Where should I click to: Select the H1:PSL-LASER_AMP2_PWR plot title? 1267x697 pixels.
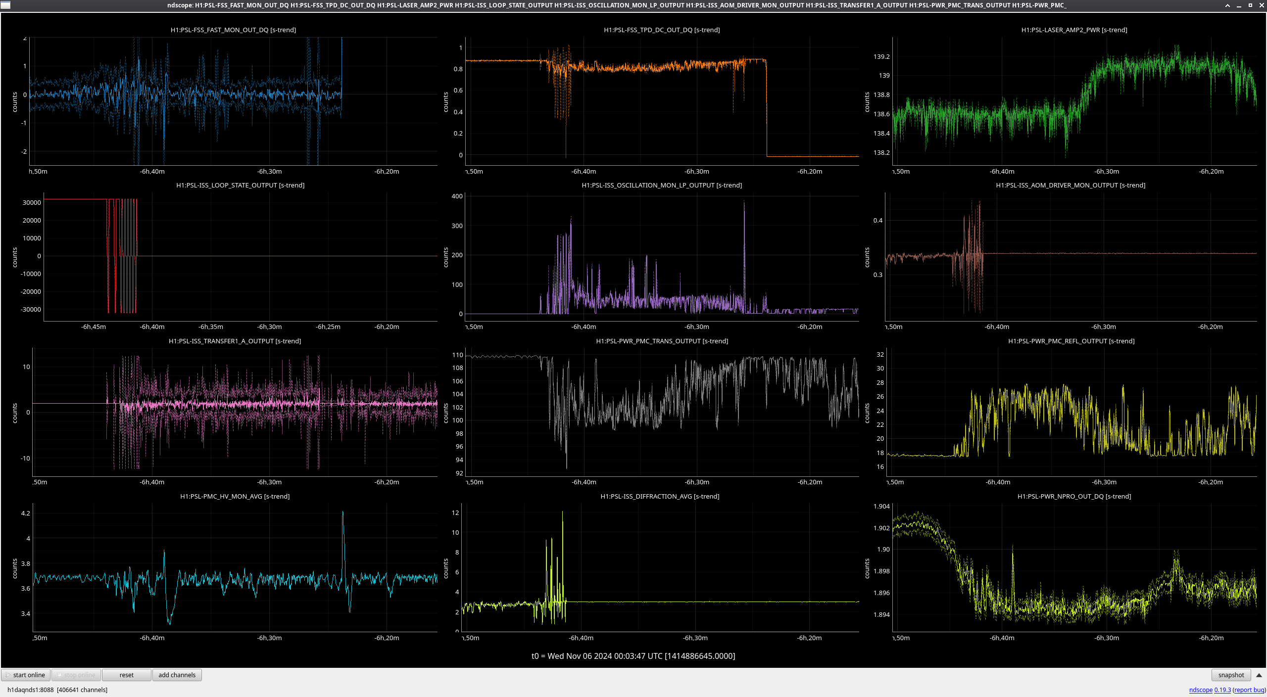(x=1074, y=30)
